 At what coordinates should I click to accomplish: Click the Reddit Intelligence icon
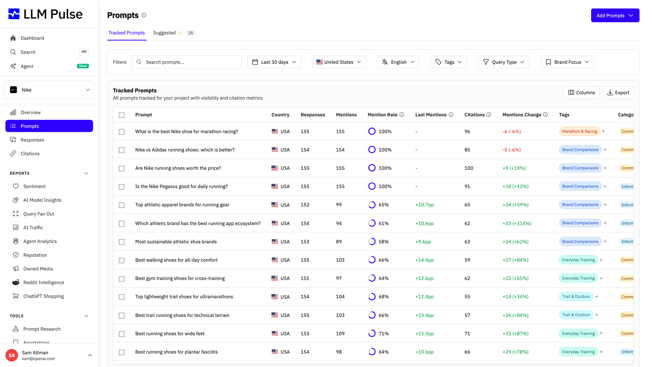coord(16,282)
